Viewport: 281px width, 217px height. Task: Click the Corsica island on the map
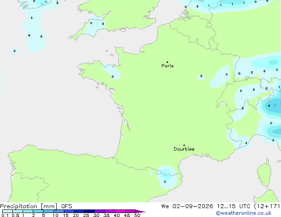pyautogui.click(x=264, y=173)
